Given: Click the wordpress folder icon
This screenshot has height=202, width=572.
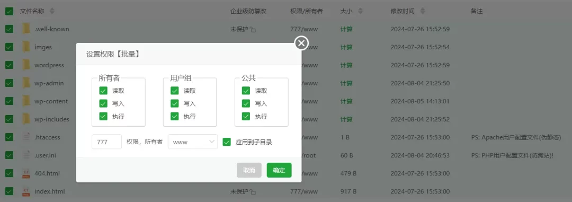Looking at the screenshot, I should coord(26,65).
